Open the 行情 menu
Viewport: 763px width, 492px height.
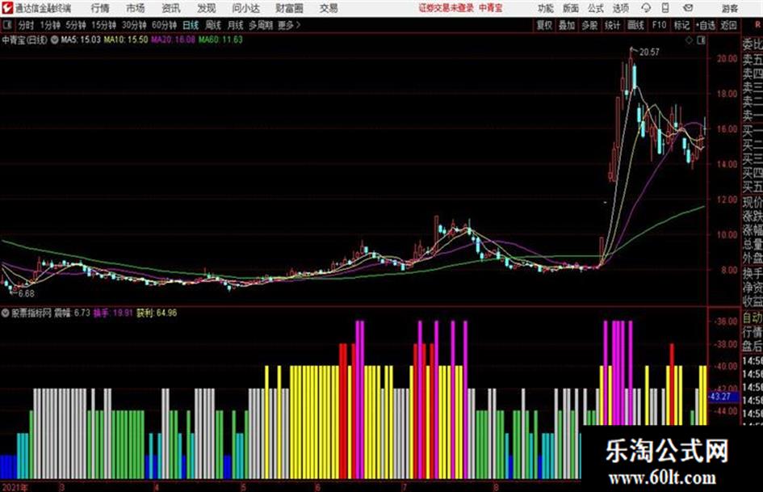(x=100, y=8)
